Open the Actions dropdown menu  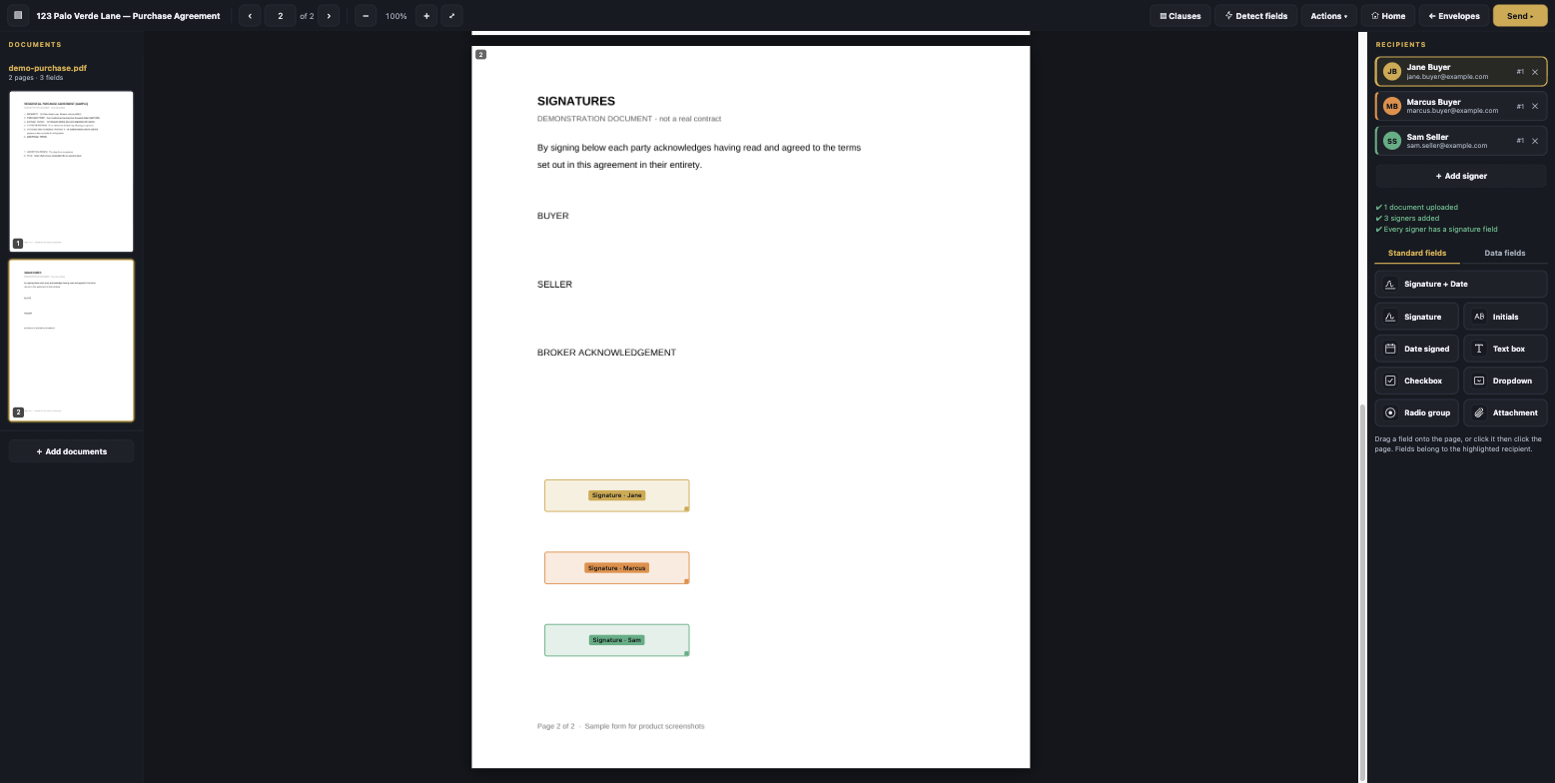click(1328, 16)
